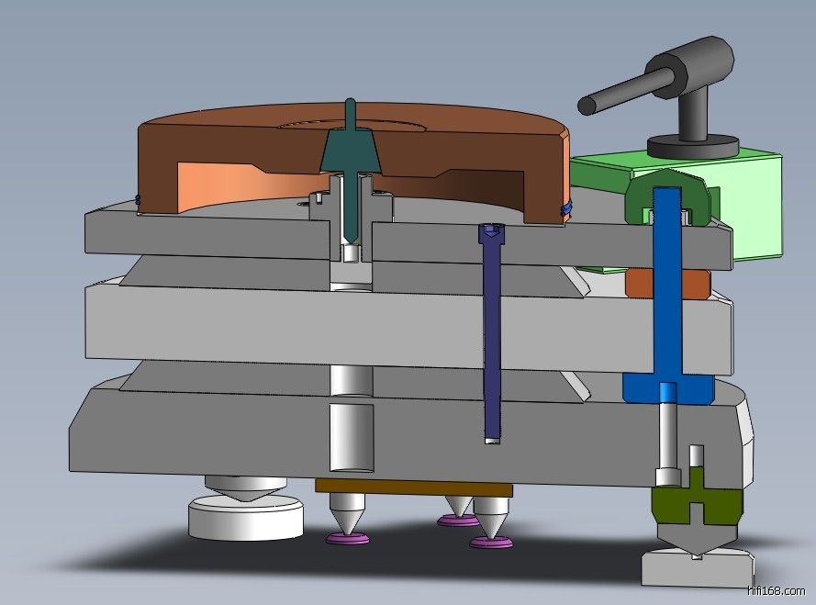The height and width of the screenshot is (605, 816).
Task: Click the teal spindle cone on platter
Action: click(x=350, y=150)
